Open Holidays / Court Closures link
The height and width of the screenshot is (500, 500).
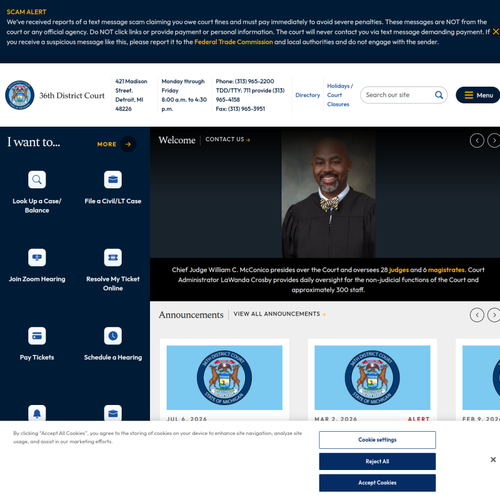click(x=340, y=95)
